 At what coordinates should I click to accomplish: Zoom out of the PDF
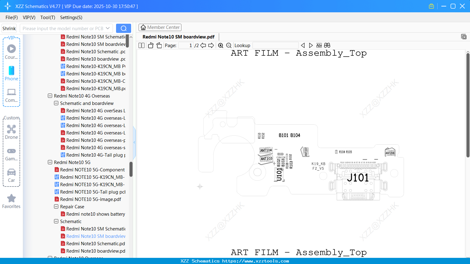click(x=229, y=46)
